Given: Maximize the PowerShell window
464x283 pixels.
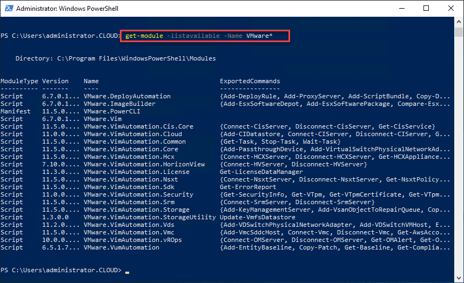Looking at the screenshot, I should coord(426,9).
